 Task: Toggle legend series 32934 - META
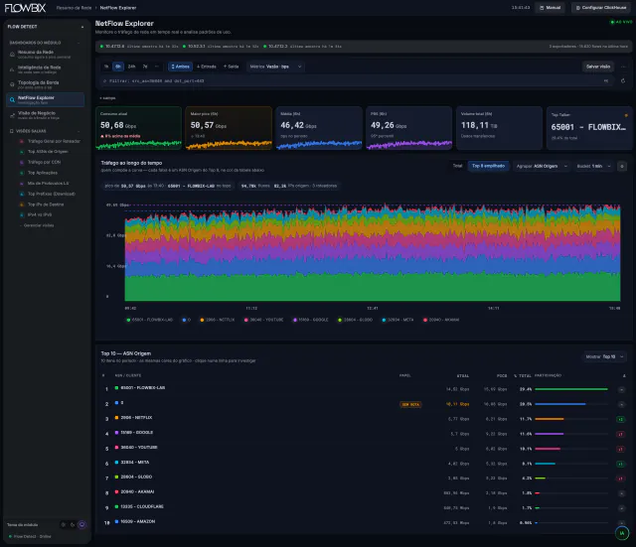click(x=397, y=320)
